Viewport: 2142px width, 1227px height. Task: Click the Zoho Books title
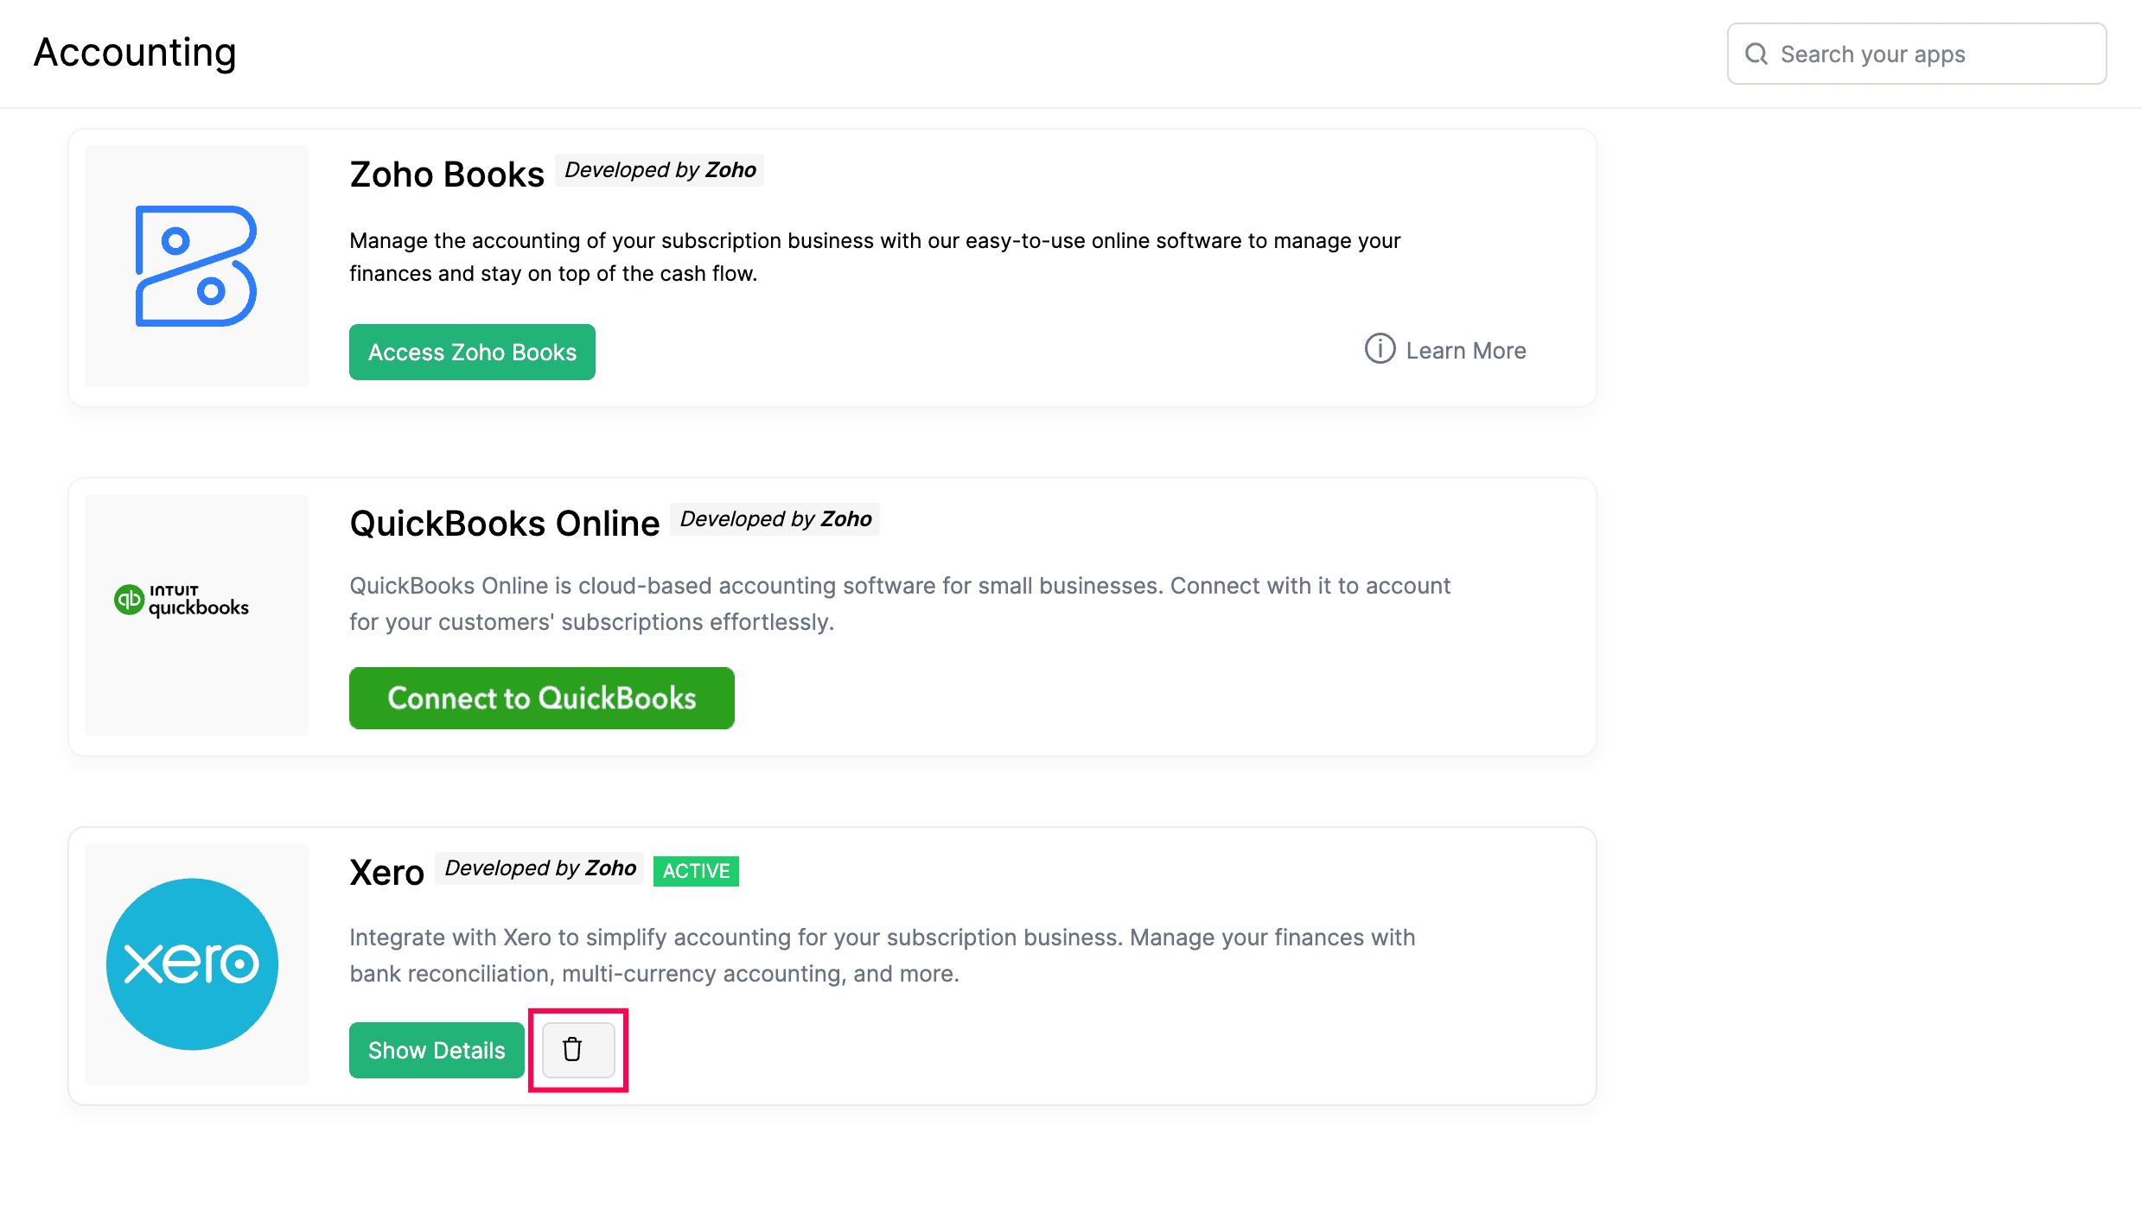point(447,175)
